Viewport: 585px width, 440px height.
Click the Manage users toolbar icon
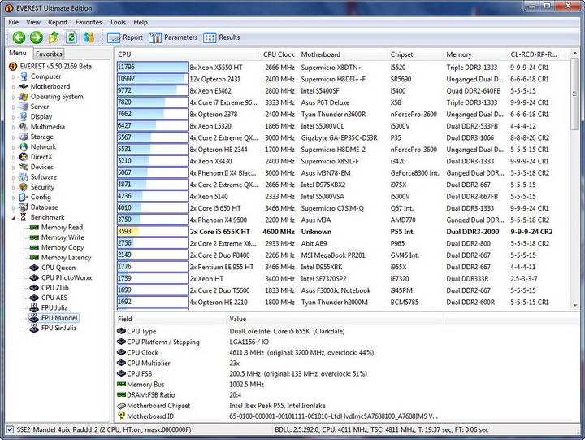(x=89, y=37)
